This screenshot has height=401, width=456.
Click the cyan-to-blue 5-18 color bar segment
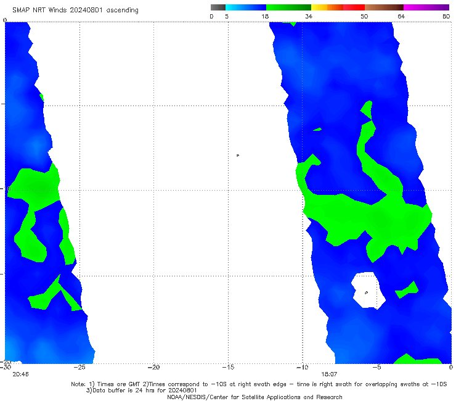click(246, 7)
